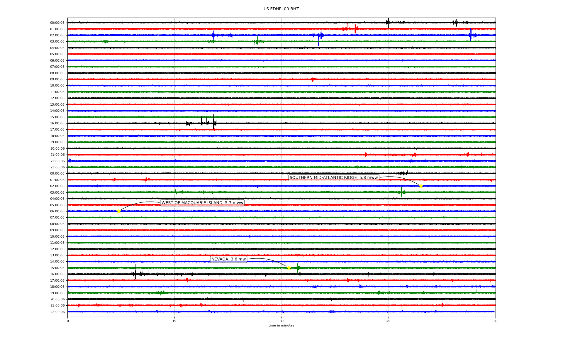Click the green spike after the Nevada star
This screenshot has height=352, width=563.
[298, 268]
